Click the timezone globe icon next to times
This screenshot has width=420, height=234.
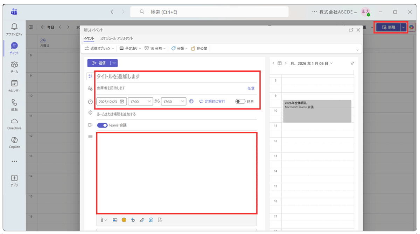tap(191, 101)
